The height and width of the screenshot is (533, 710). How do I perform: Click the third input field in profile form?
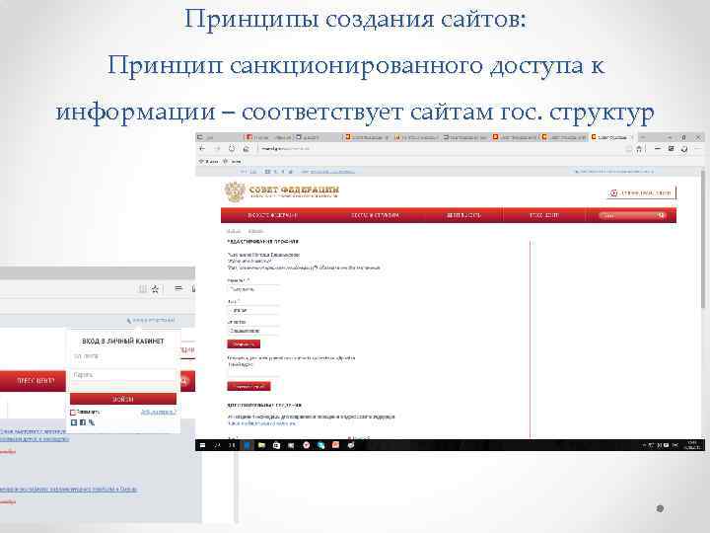(253, 331)
